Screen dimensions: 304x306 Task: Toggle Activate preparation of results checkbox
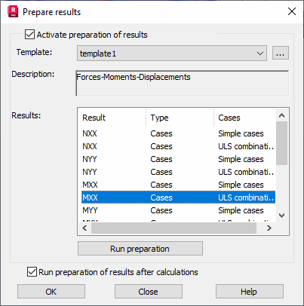point(29,35)
